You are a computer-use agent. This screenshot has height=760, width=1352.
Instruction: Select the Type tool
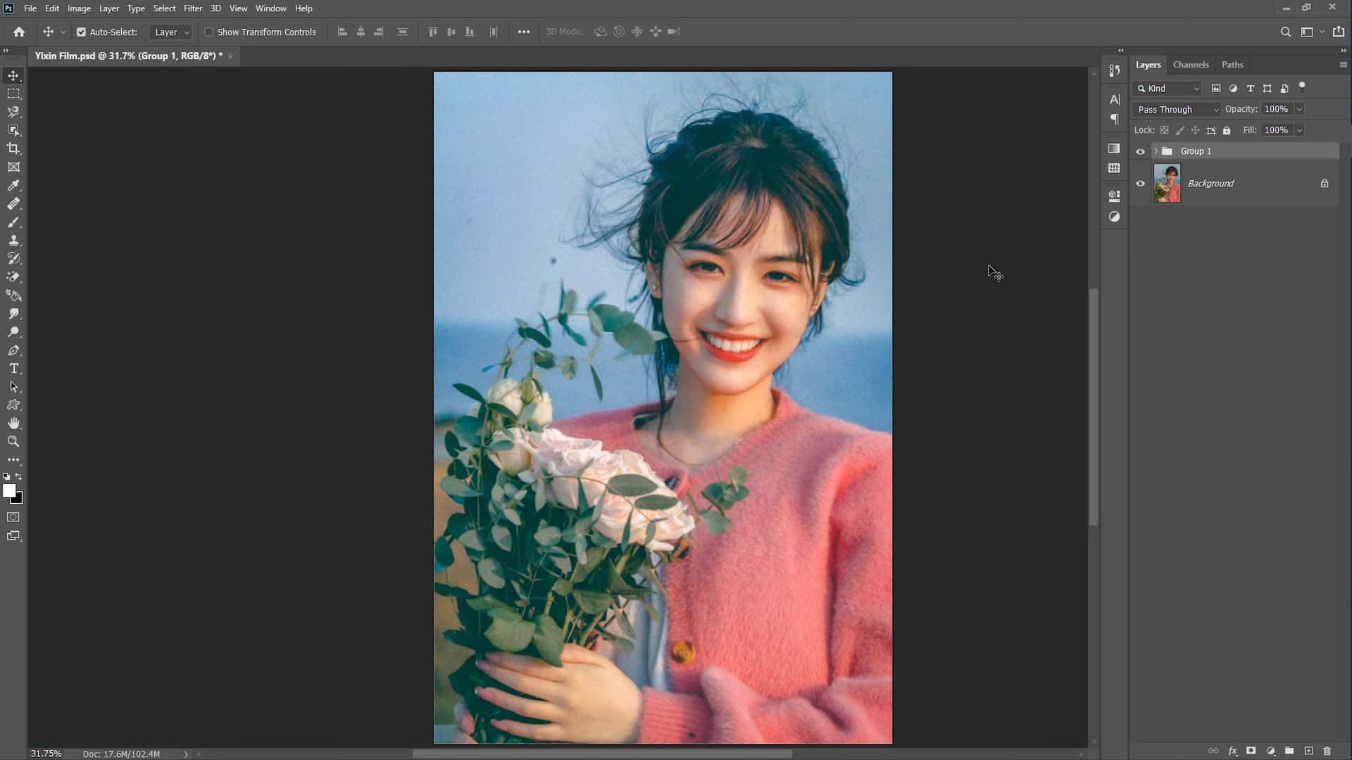13,368
